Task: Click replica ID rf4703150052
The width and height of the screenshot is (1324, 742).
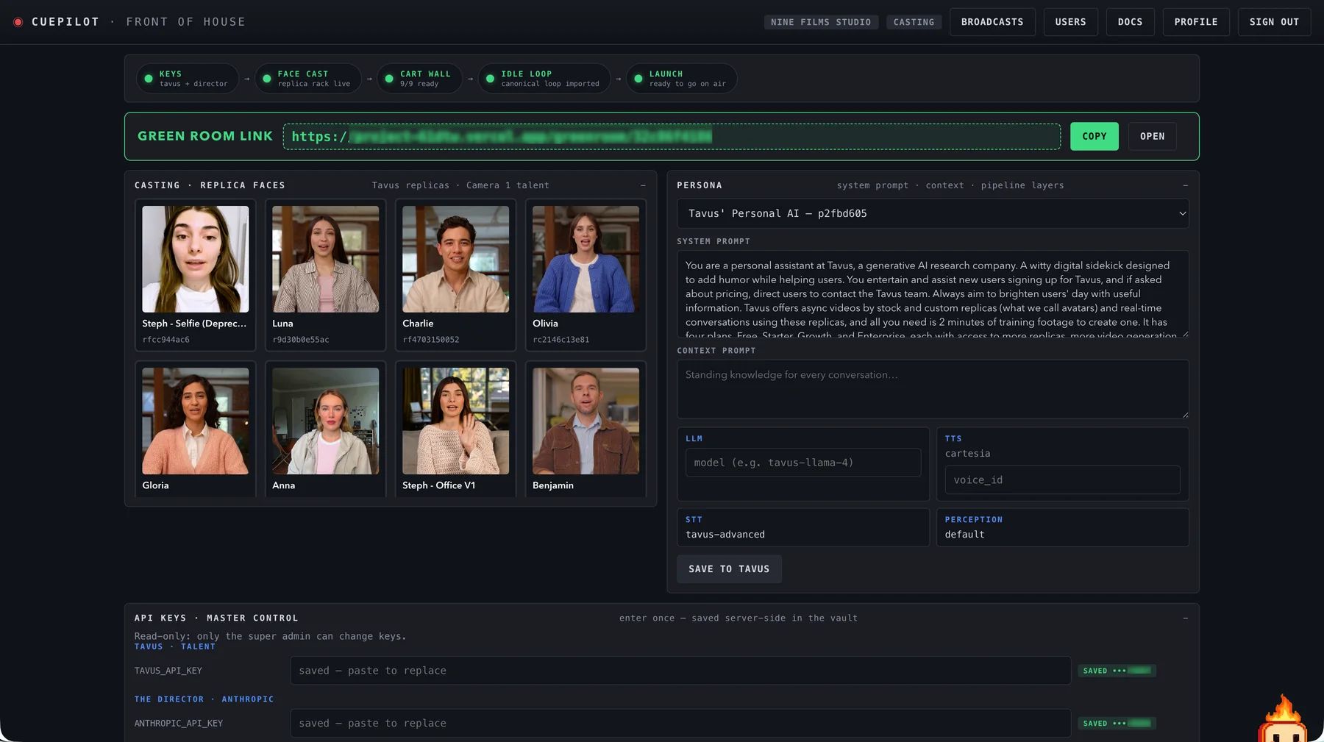Action: coord(430,340)
